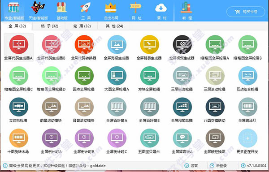The height and width of the screenshot is (172, 269).
Task: Open 全屏倒计时B
Action: pyautogui.click(x=84, y=141)
